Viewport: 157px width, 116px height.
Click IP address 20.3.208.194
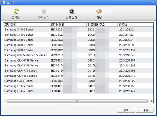pos(127,60)
